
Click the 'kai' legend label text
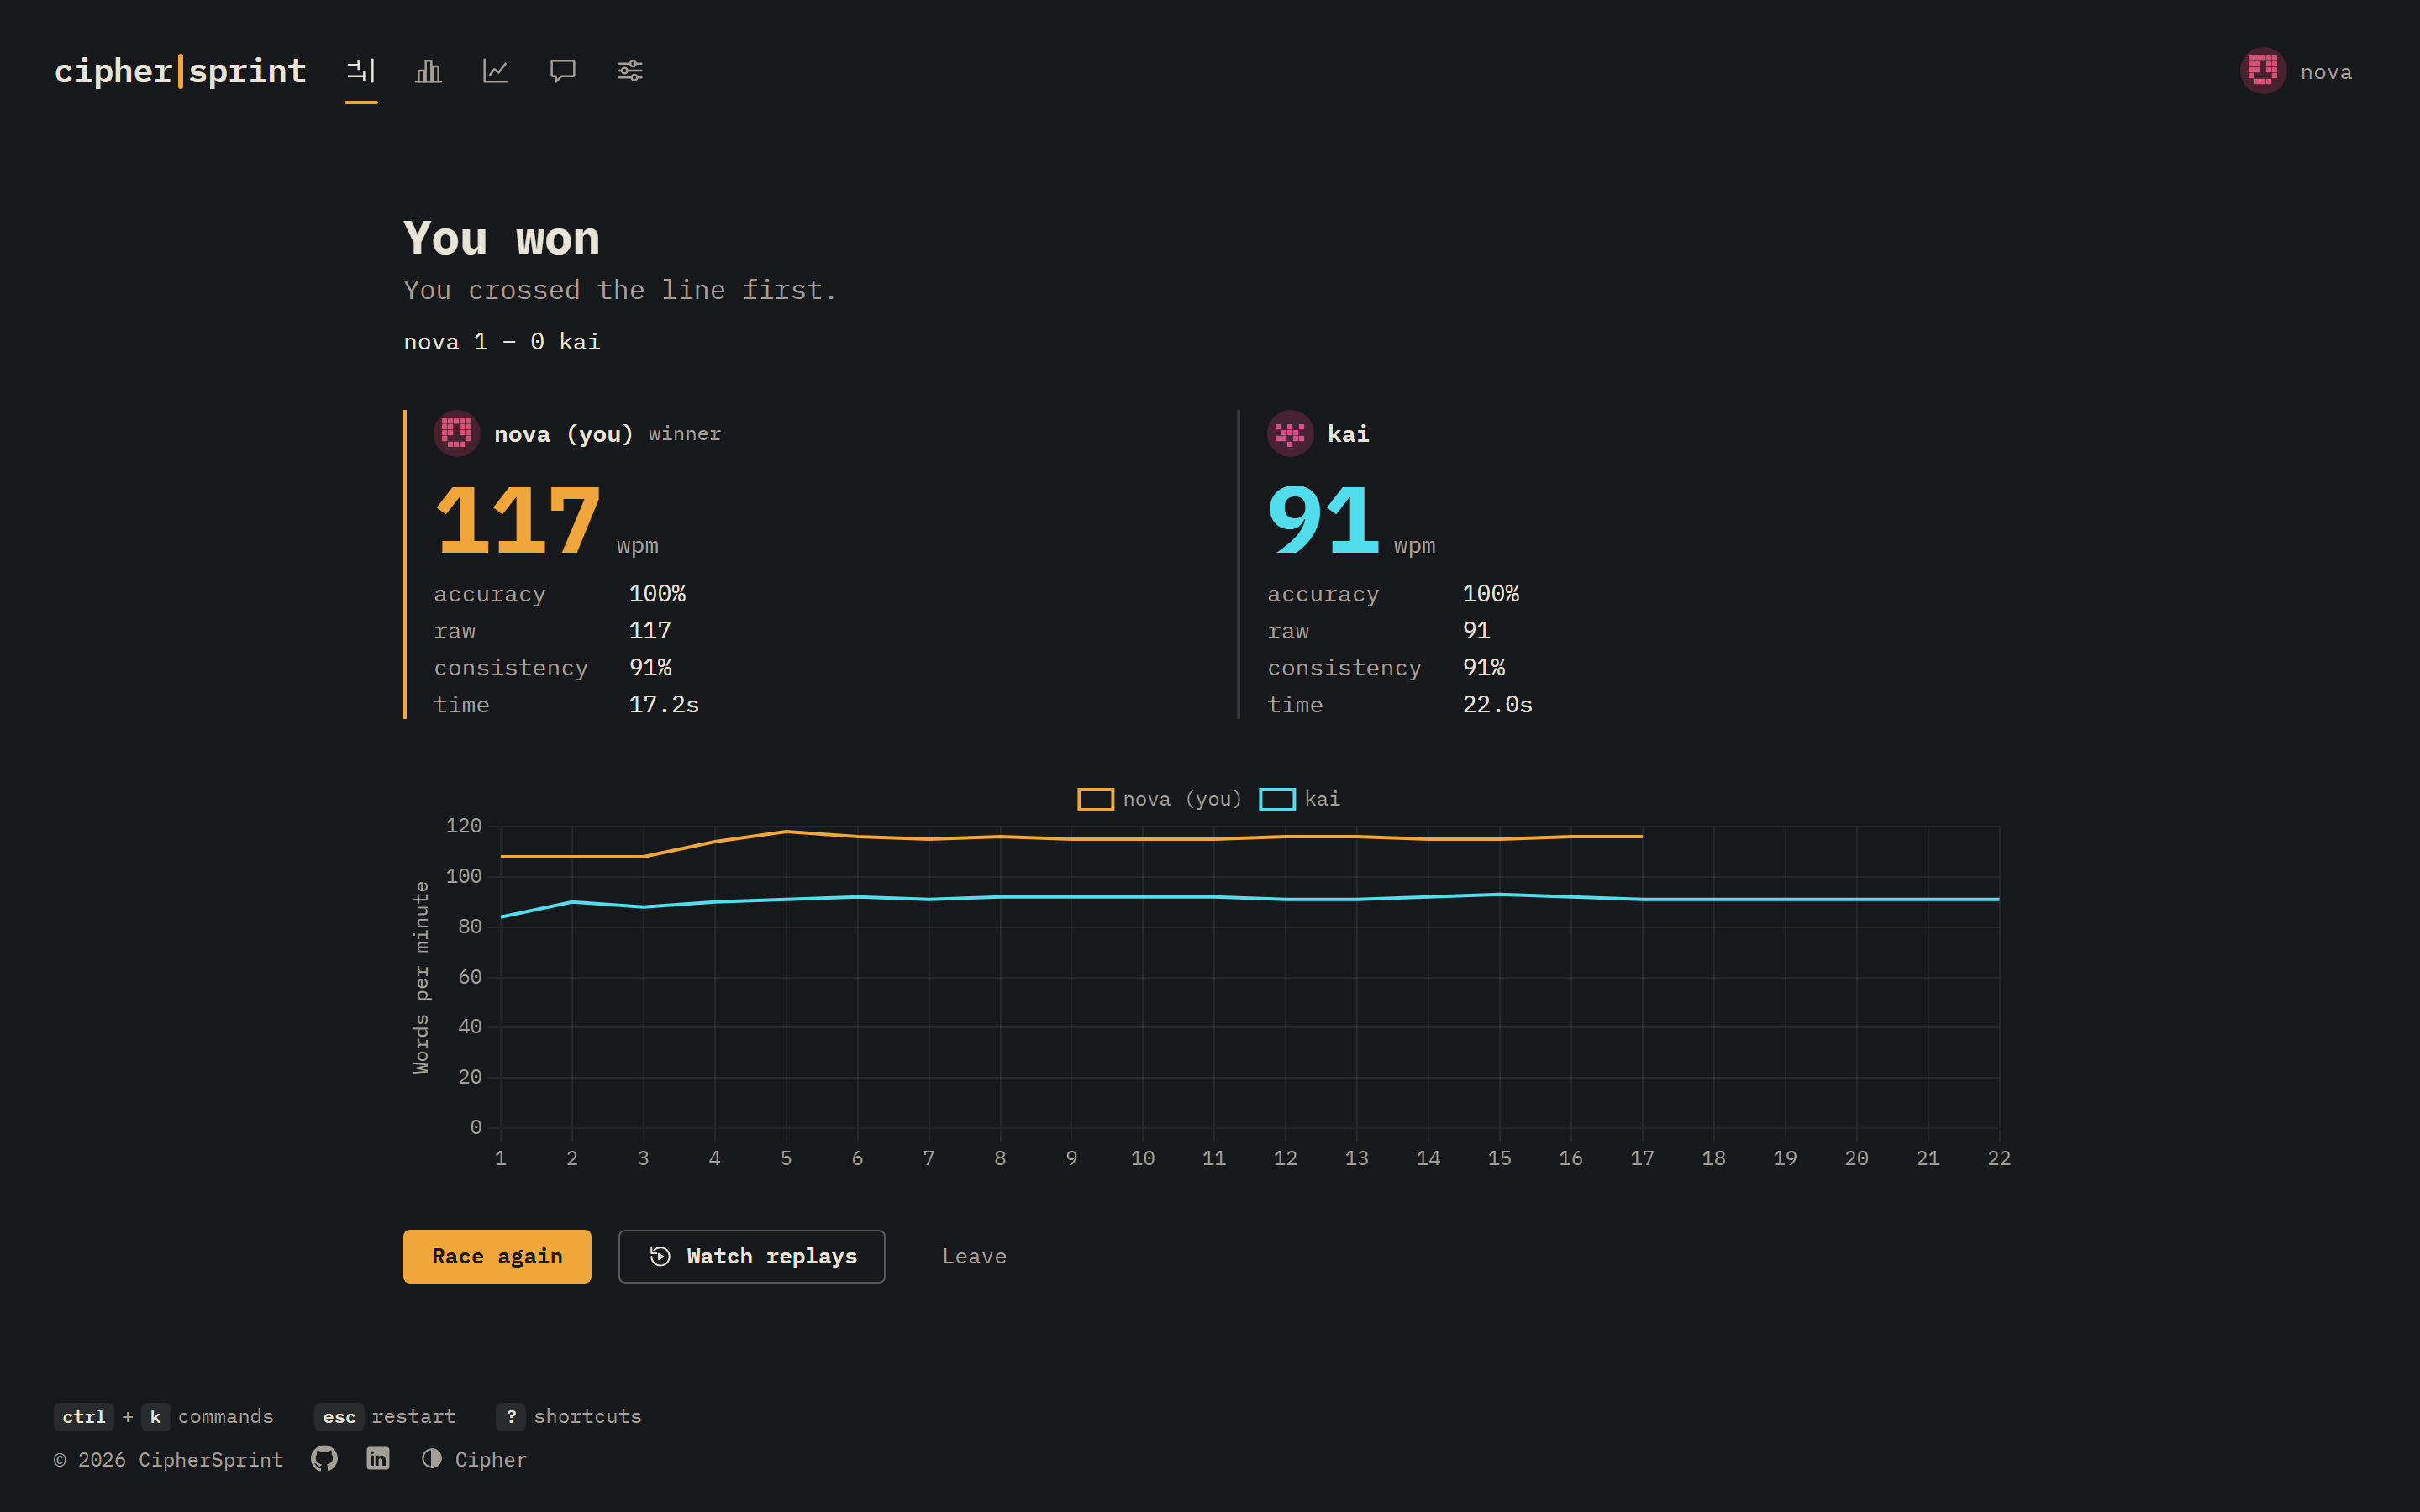tap(1322, 799)
